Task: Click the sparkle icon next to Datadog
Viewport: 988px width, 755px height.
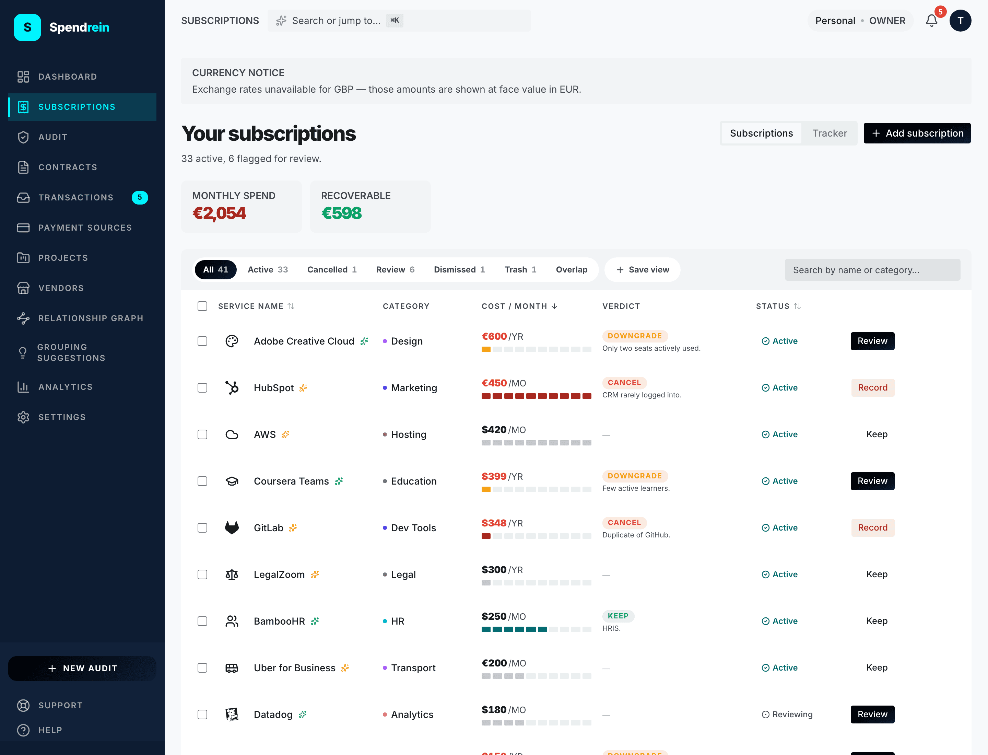Action: 302,715
